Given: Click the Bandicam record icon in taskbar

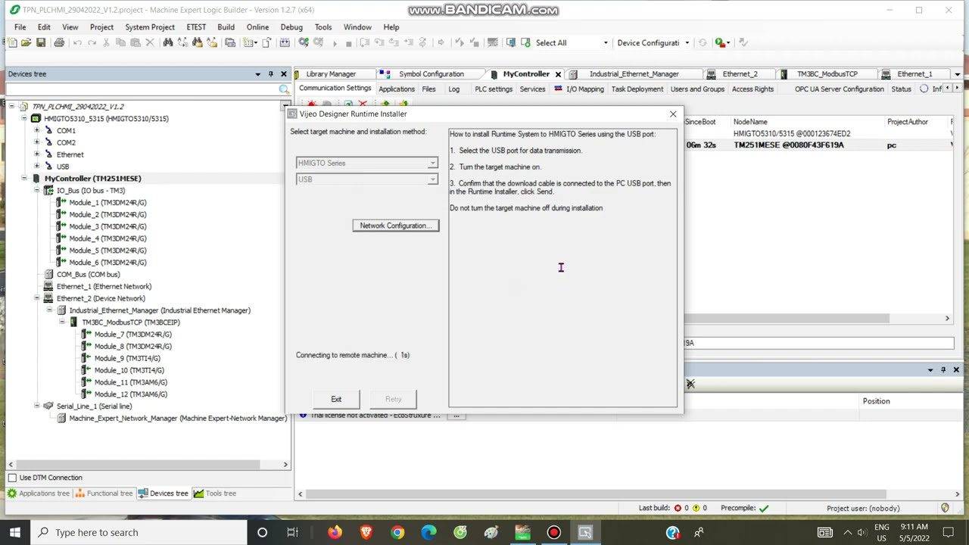Looking at the screenshot, I should click(553, 533).
